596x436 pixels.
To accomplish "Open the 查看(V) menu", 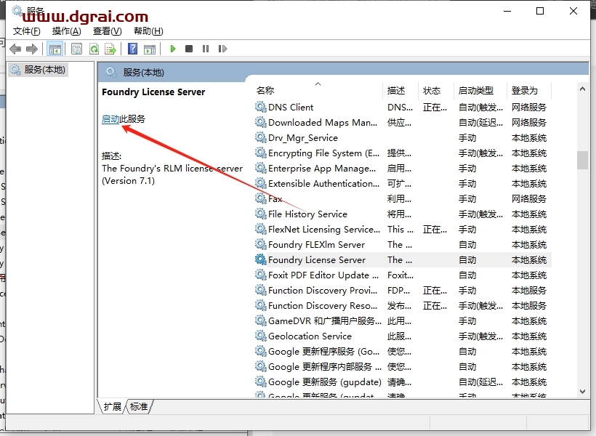I will coord(107,31).
